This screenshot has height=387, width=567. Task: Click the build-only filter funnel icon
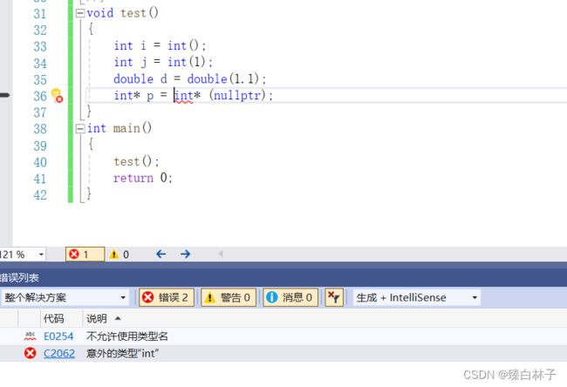tap(333, 297)
